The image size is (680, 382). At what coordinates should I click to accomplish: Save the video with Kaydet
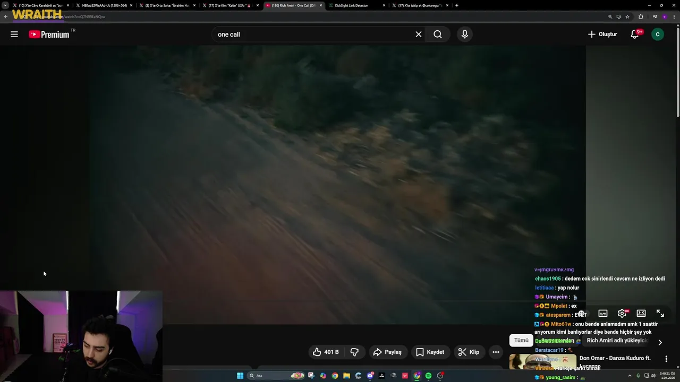pos(430,352)
